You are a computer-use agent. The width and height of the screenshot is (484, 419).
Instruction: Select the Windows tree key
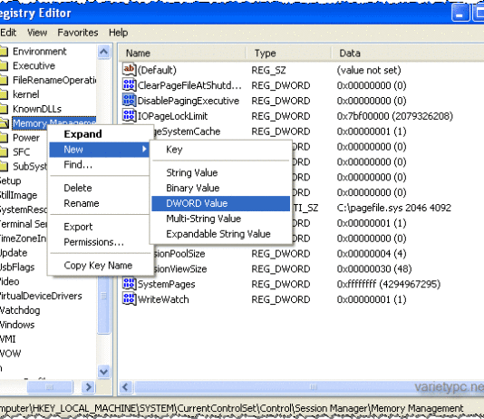click(17, 325)
